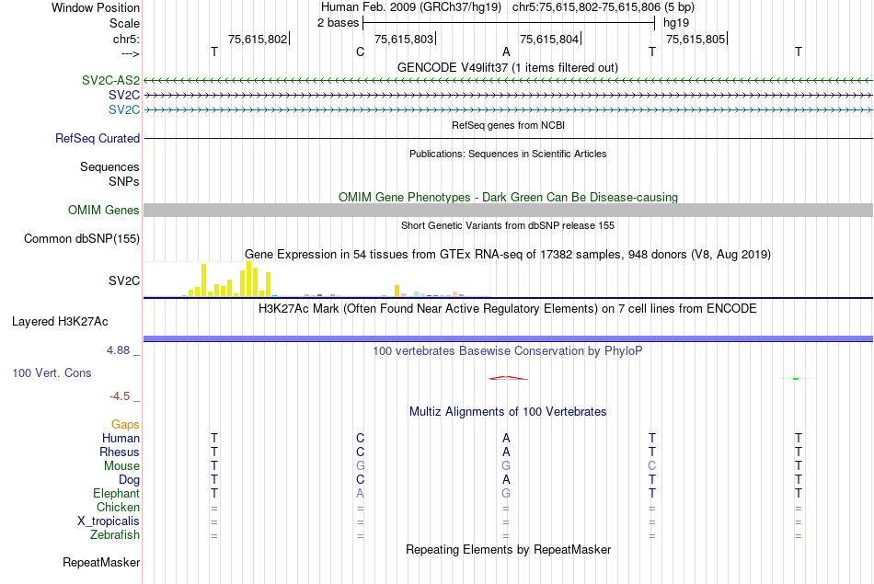Click the Window Position label

point(96,7)
